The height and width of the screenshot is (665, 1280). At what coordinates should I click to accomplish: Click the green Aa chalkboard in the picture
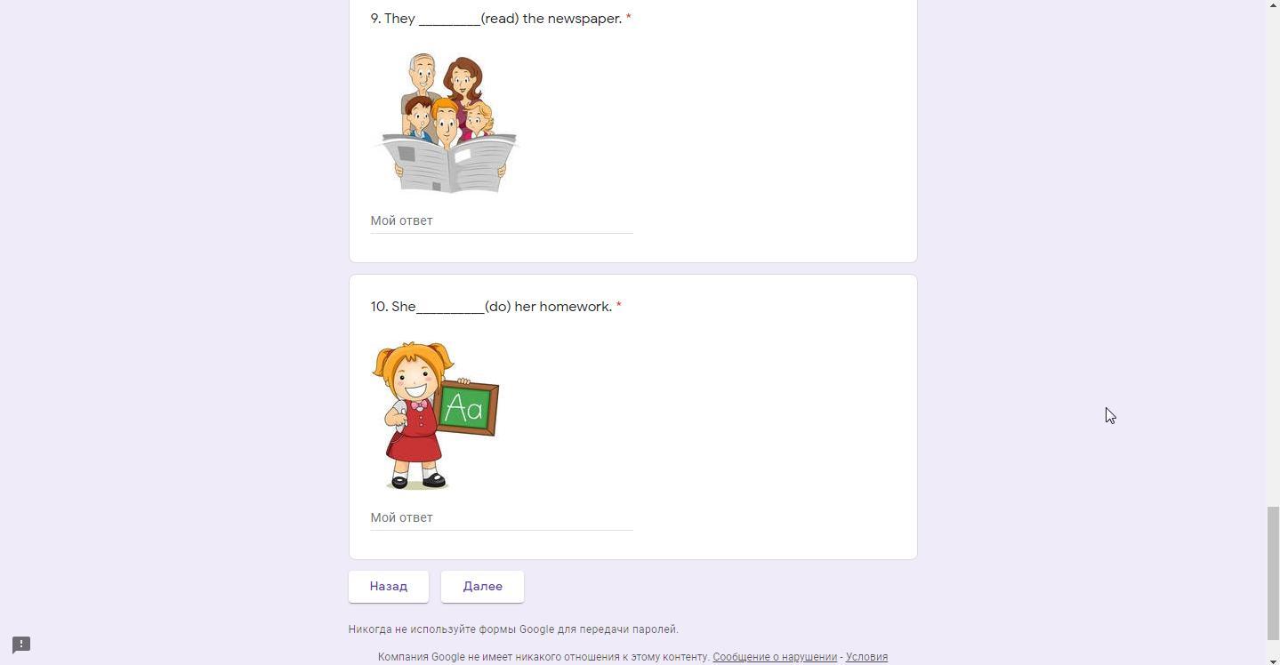466,409
